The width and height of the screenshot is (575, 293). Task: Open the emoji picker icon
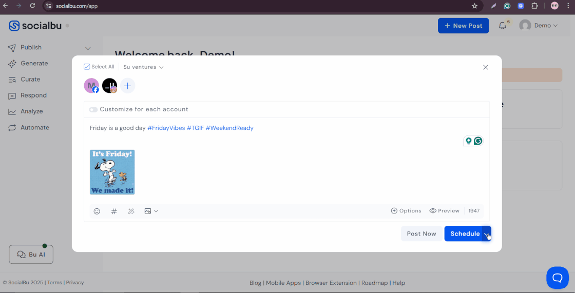(x=97, y=211)
